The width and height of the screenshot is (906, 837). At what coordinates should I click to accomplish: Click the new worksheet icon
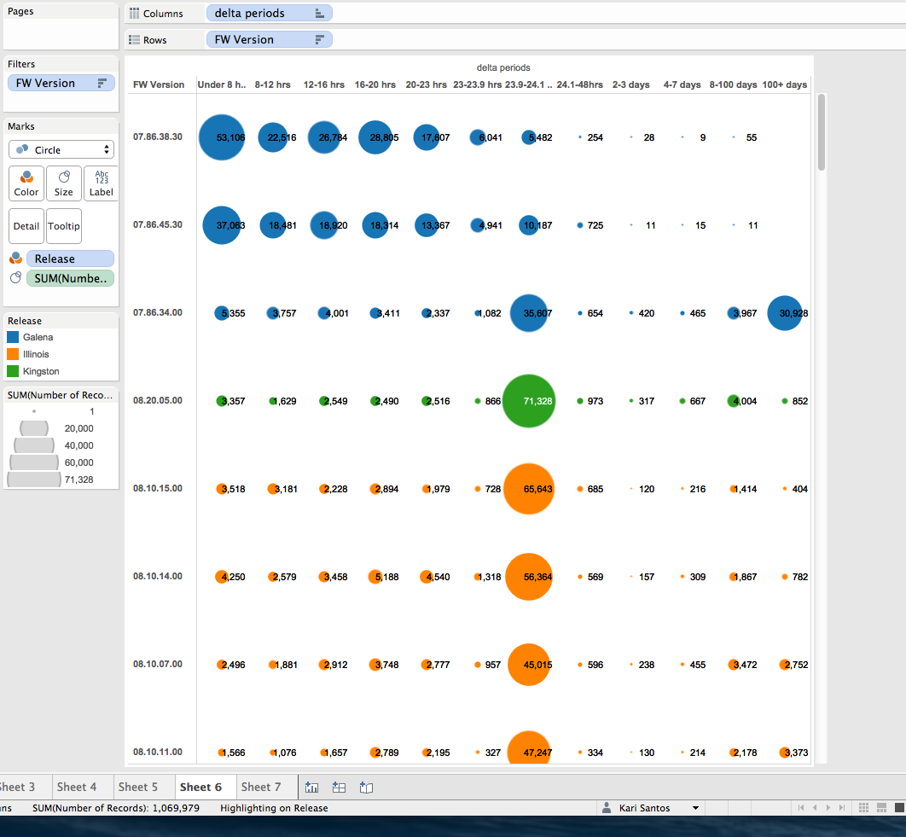311,788
